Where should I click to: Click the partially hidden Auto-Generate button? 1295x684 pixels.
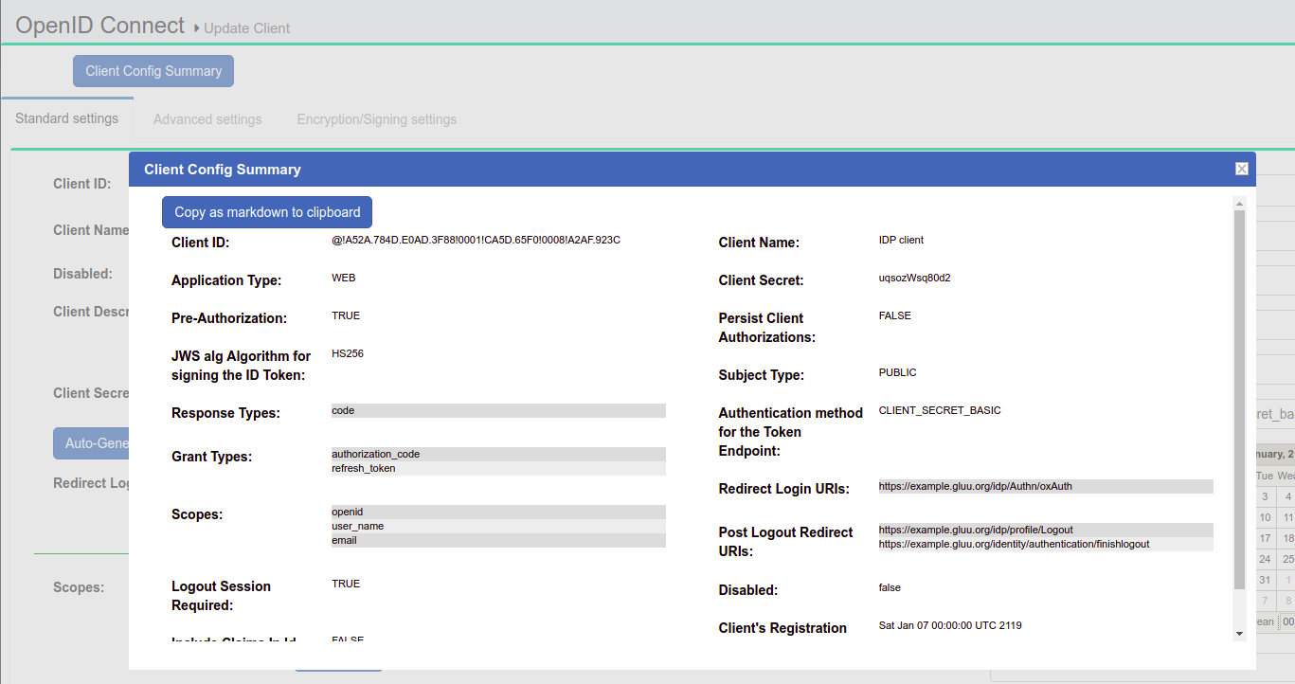(x=91, y=443)
